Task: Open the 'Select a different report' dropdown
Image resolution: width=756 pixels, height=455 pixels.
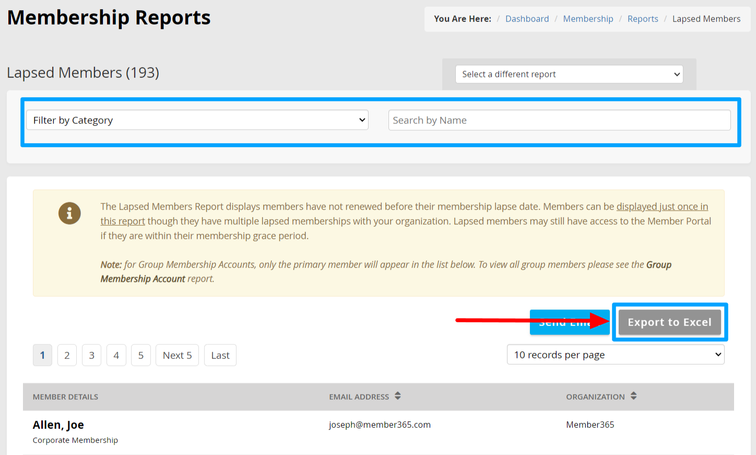Action: click(569, 74)
